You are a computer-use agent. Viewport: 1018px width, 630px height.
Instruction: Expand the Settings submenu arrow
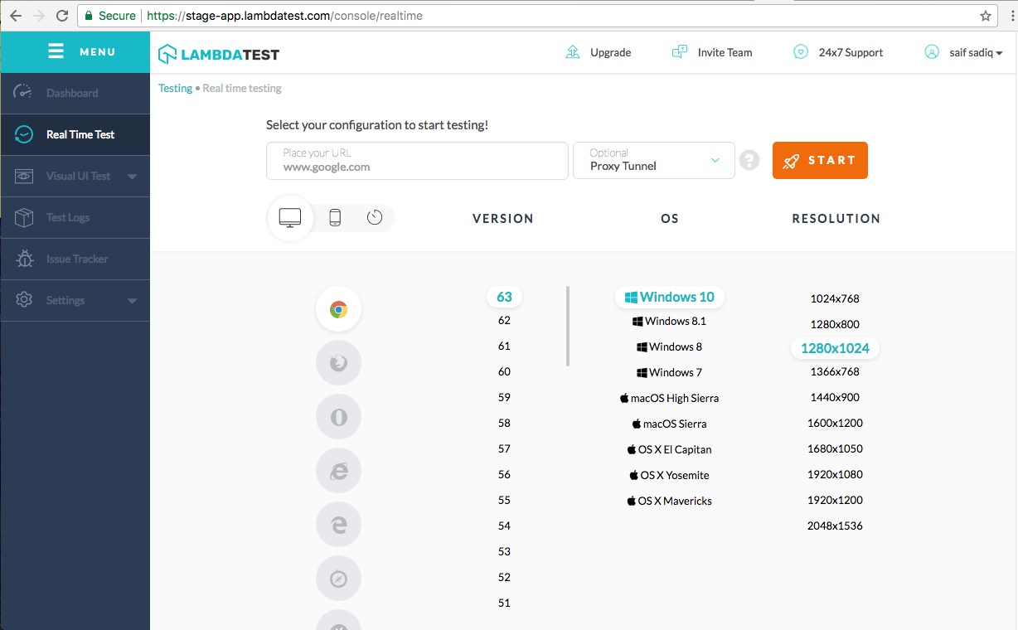(132, 301)
